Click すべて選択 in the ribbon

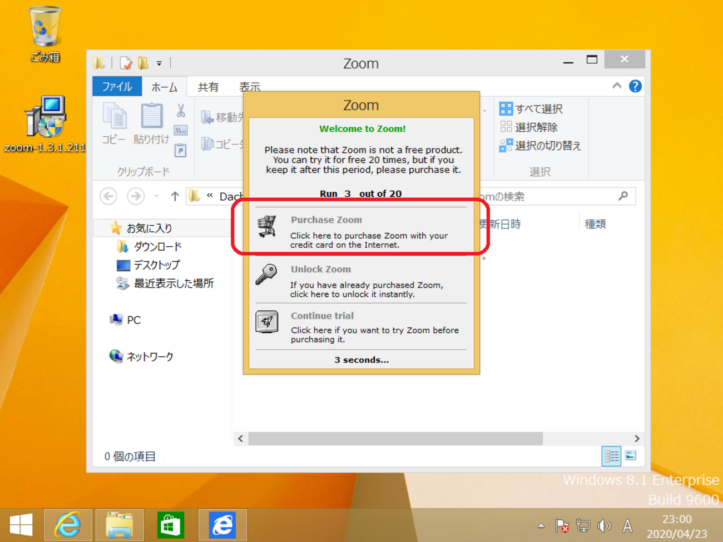531,109
